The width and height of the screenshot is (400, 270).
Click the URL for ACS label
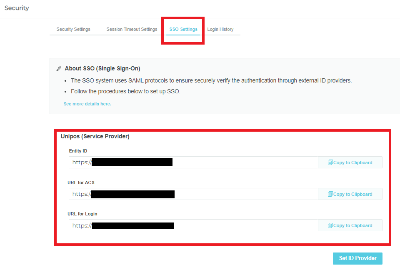point(81,182)
